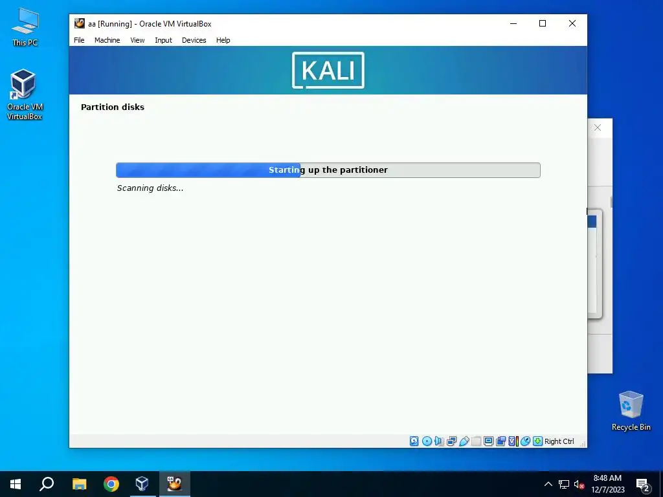Click the recording indicator icon

500,441
